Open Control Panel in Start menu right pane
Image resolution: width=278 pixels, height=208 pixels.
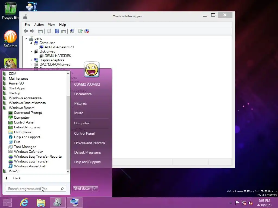point(84,134)
